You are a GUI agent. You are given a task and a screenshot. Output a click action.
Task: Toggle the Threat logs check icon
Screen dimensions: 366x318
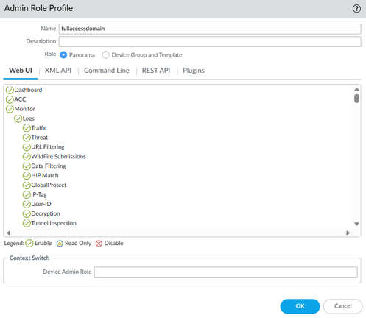click(27, 138)
